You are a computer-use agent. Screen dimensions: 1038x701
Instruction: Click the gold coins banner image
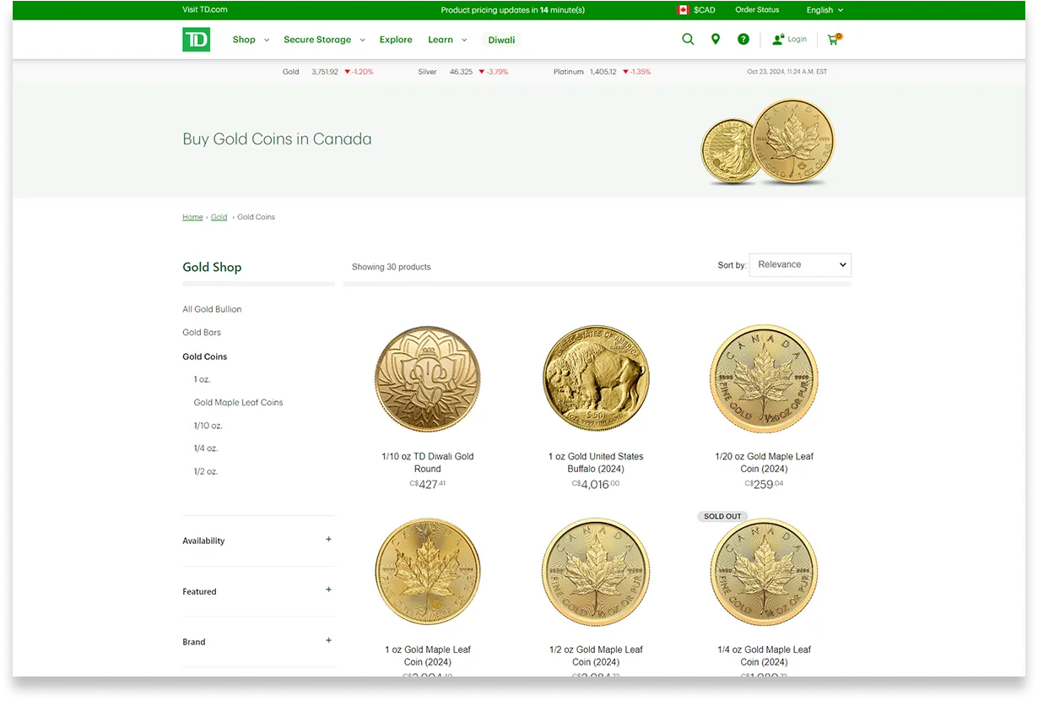[x=768, y=142]
